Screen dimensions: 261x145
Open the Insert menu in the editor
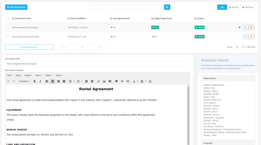point(28,75)
